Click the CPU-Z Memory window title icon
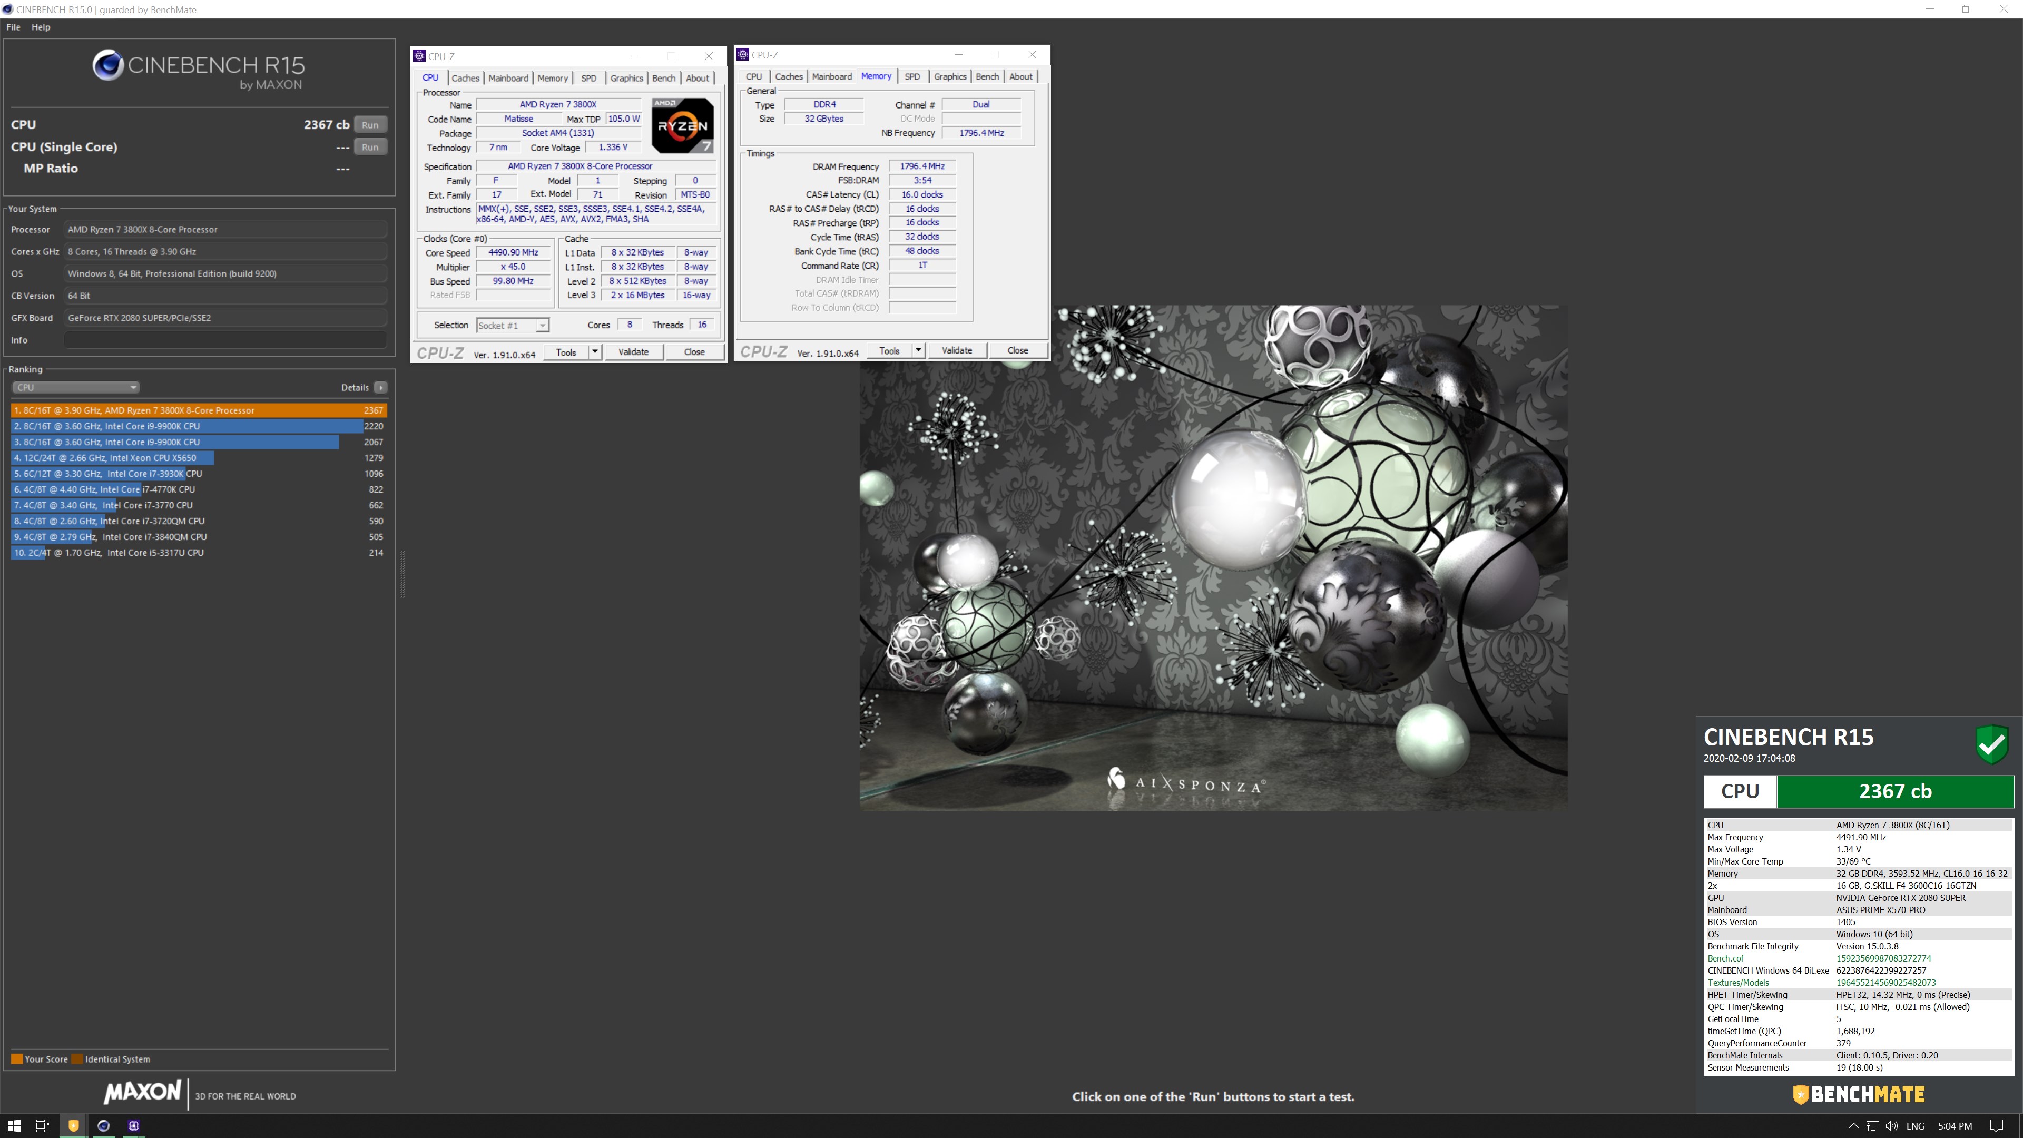2023x1138 pixels. click(x=743, y=54)
